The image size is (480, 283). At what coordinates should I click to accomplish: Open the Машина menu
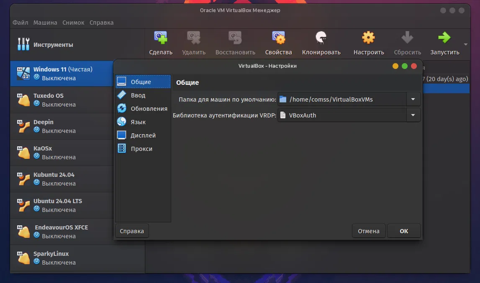[45, 23]
